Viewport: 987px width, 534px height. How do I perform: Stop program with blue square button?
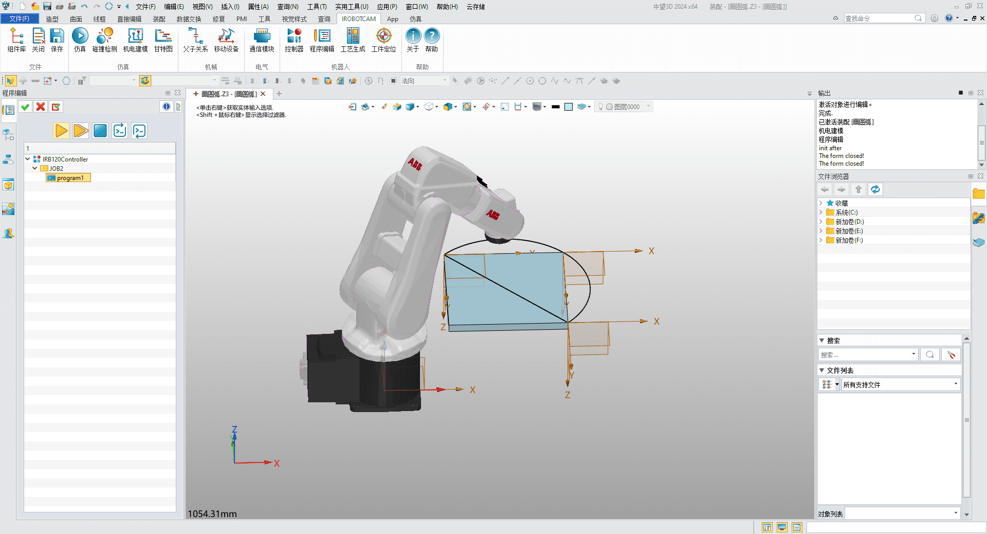coord(100,131)
